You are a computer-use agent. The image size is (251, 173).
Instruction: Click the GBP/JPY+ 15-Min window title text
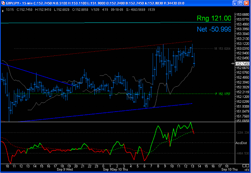click(19, 3)
